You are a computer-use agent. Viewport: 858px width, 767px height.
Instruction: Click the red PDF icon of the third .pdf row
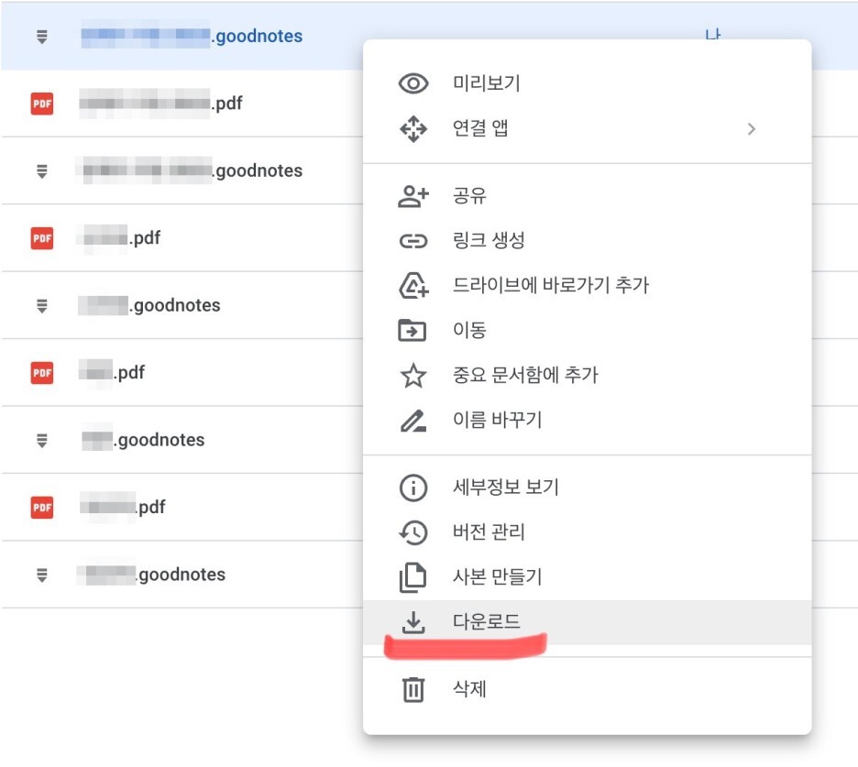click(41, 373)
